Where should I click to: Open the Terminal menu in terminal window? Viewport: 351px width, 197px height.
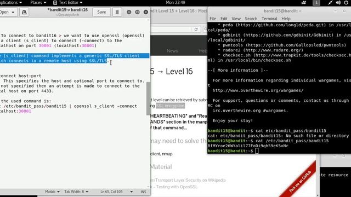[269, 19]
